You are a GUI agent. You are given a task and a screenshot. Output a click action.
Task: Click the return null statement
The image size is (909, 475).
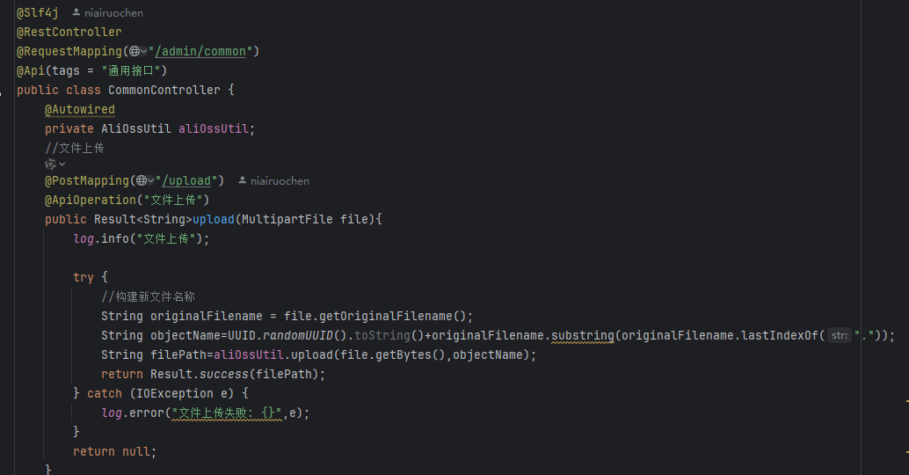pos(115,452)
